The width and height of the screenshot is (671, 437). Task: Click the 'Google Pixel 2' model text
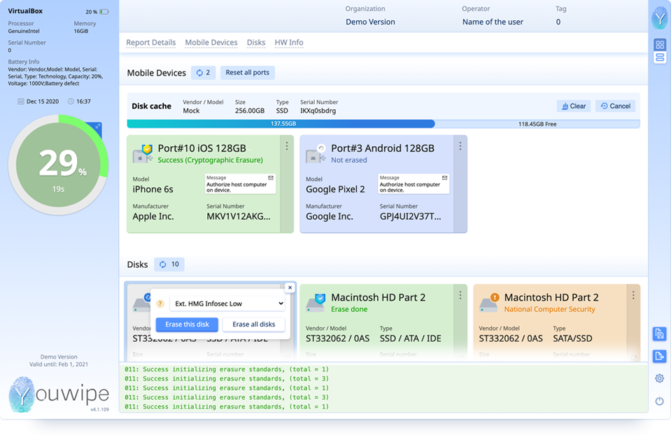tap(335, 189)
